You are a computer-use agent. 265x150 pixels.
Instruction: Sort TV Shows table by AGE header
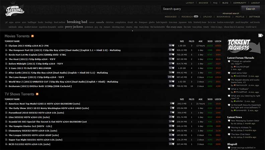click(x=200, y=99)
